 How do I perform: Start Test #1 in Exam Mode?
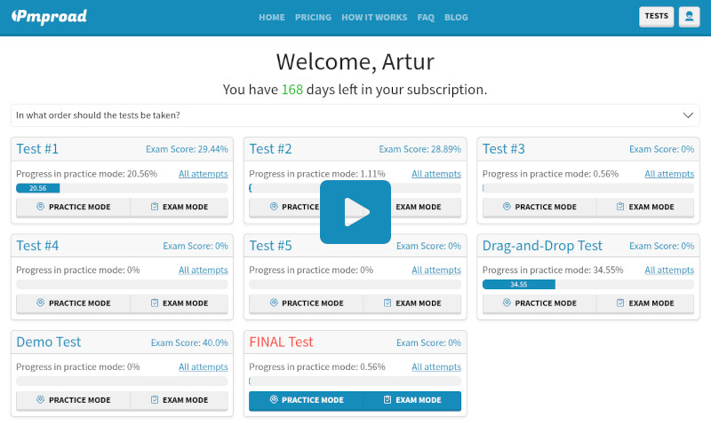coord(180,207)
